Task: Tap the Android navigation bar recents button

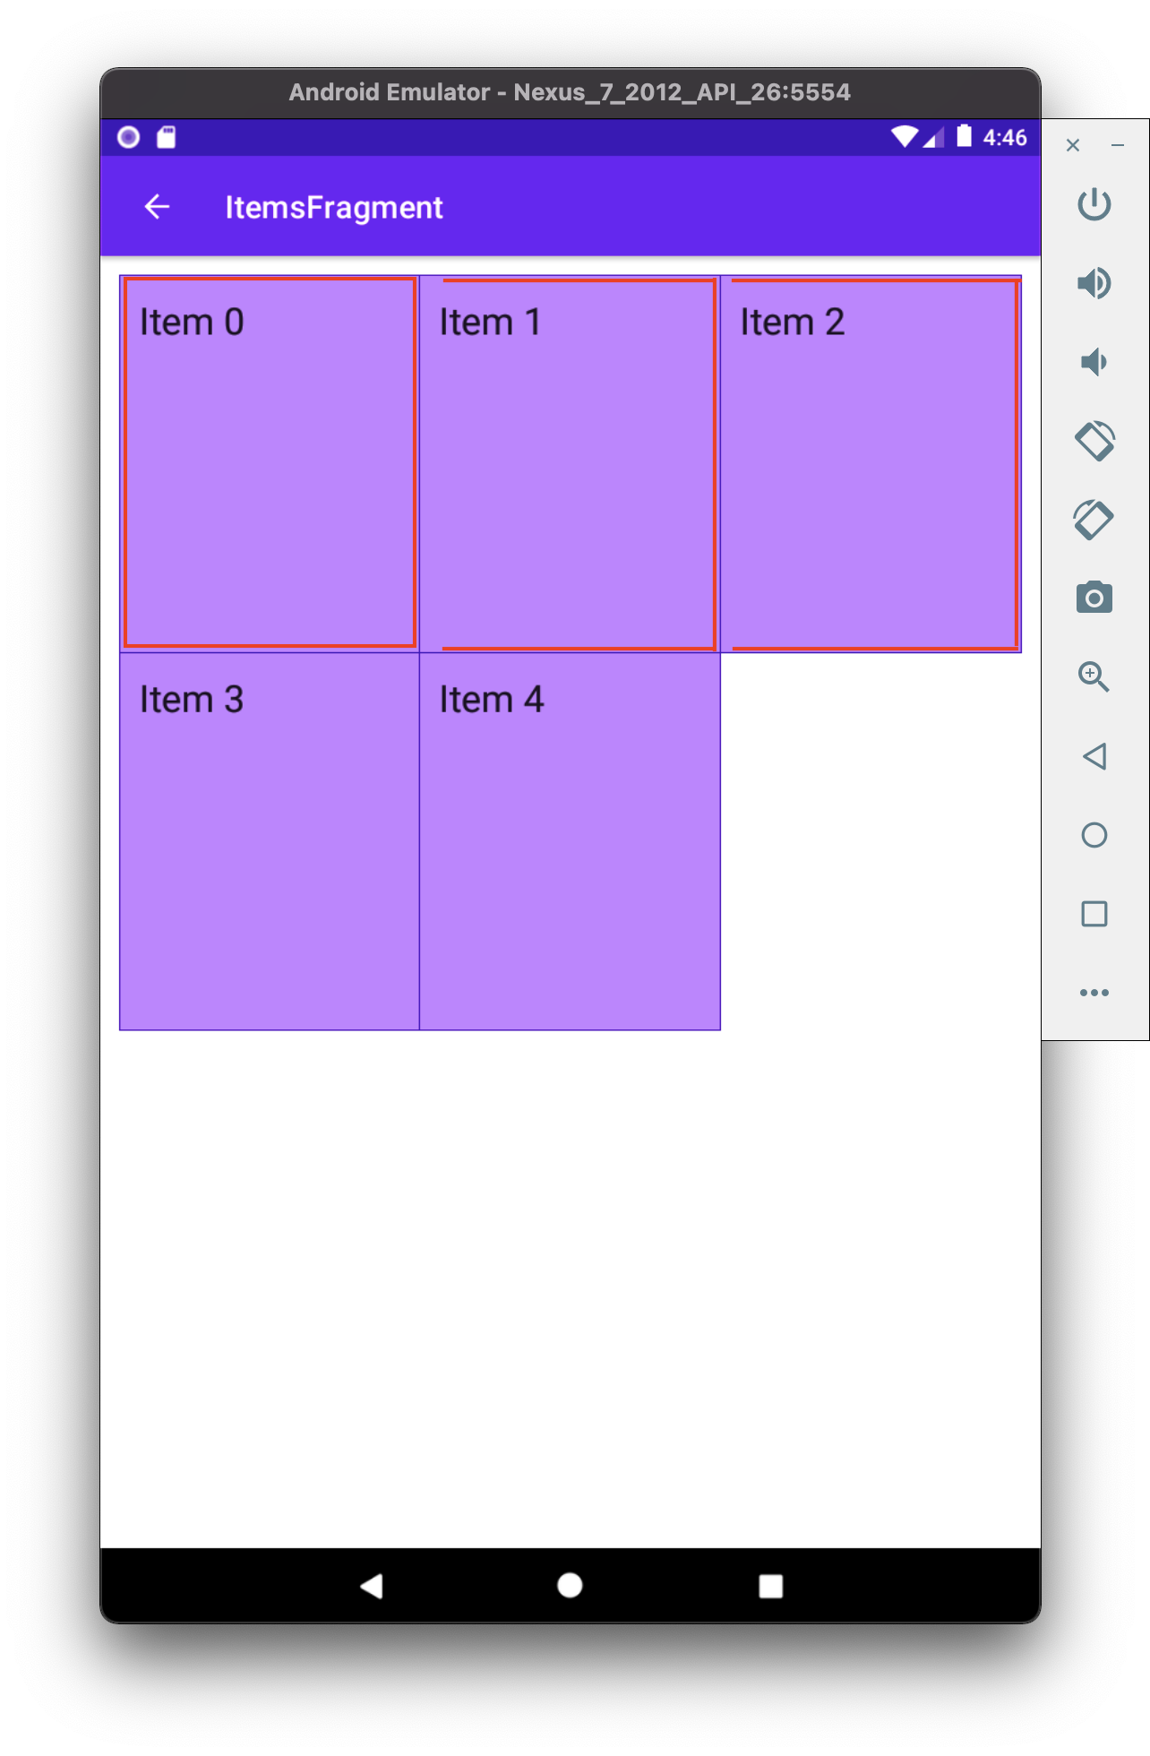Action: coord(770,1586)
